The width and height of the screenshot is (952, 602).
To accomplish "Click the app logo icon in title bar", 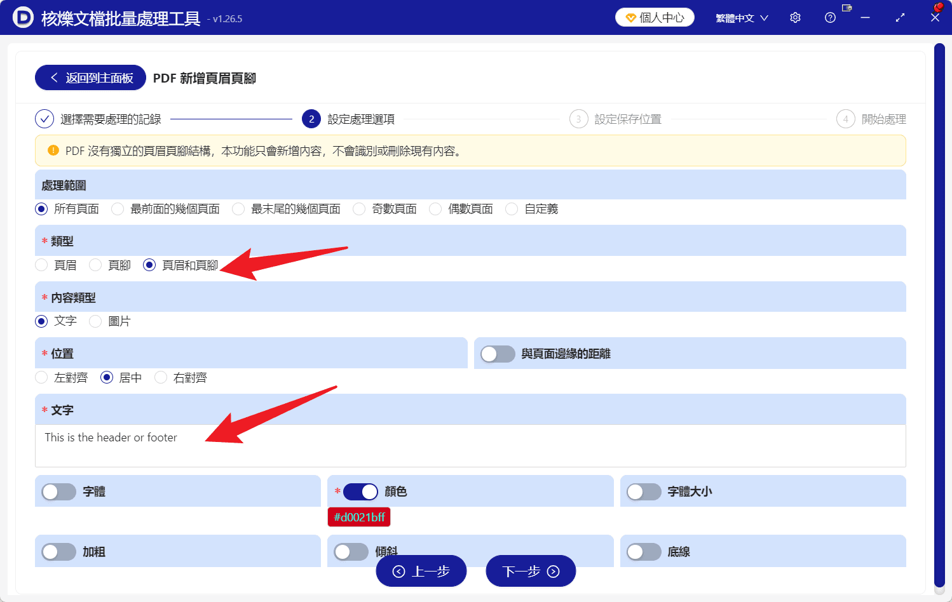I will (23, 18).
